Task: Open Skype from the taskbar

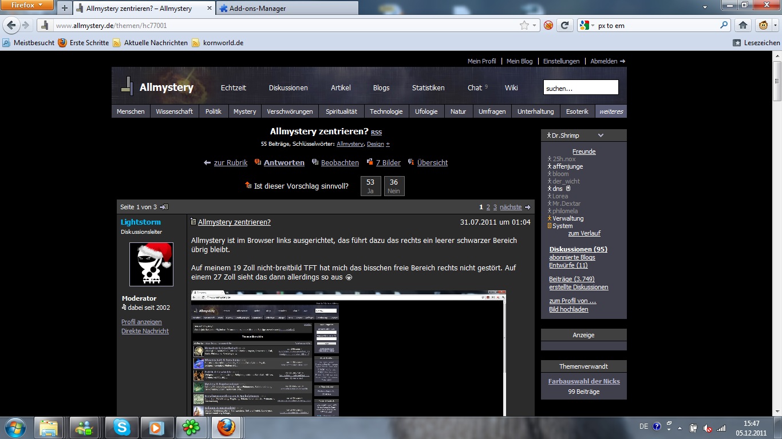Action: point(121,427)
